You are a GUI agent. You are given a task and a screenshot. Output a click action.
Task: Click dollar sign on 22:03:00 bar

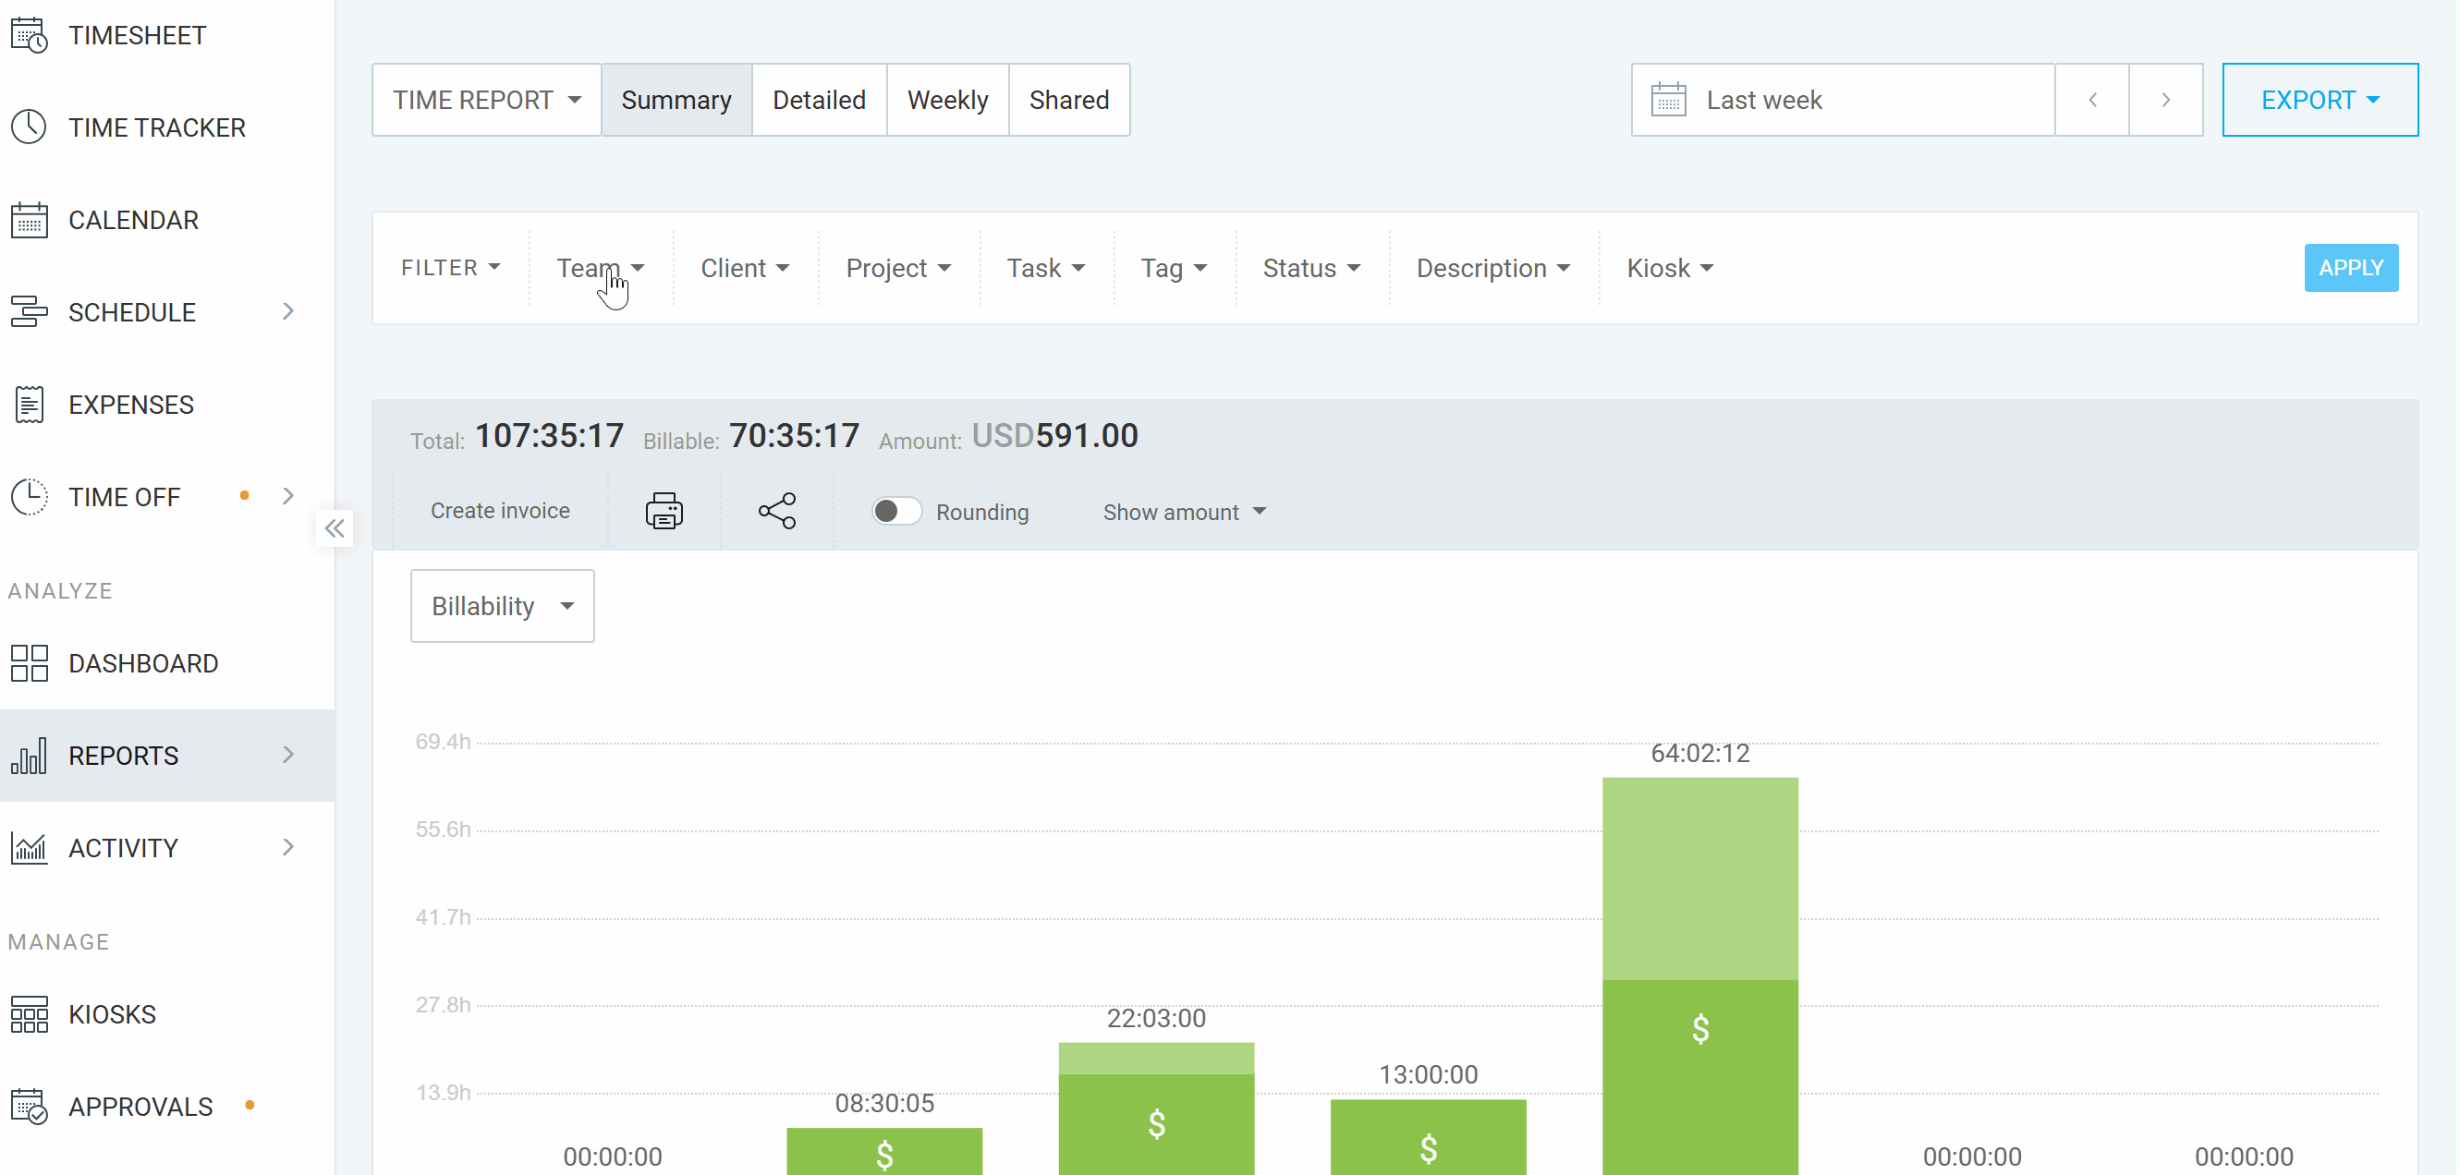pyautogui.click(x=1156, y=1124)
